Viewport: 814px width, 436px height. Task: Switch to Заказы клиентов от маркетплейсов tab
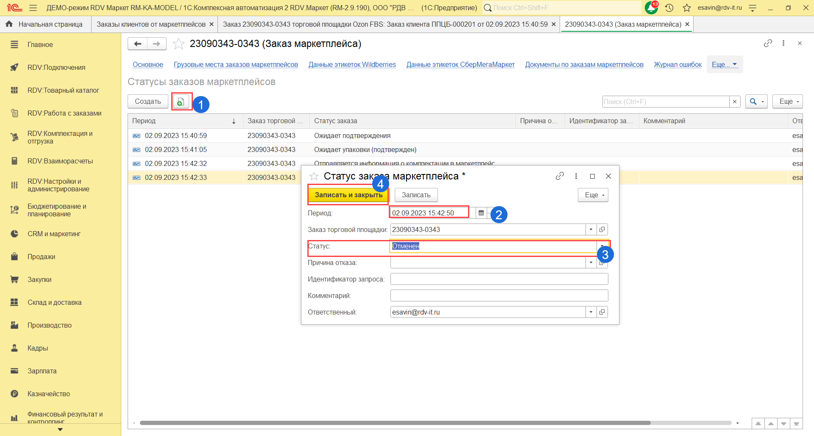(151, 24)
